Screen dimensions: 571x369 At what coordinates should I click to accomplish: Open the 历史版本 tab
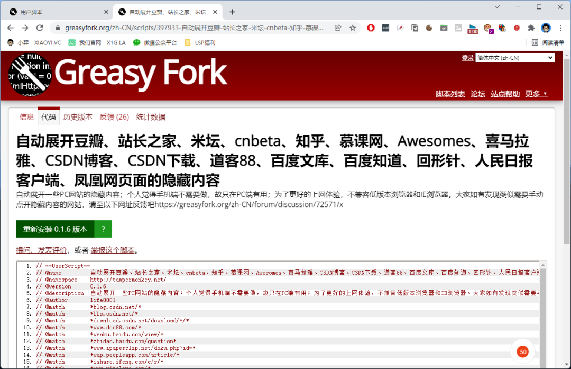tap(78, 117)
